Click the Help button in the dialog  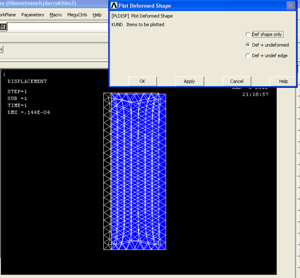pos(283,81)
